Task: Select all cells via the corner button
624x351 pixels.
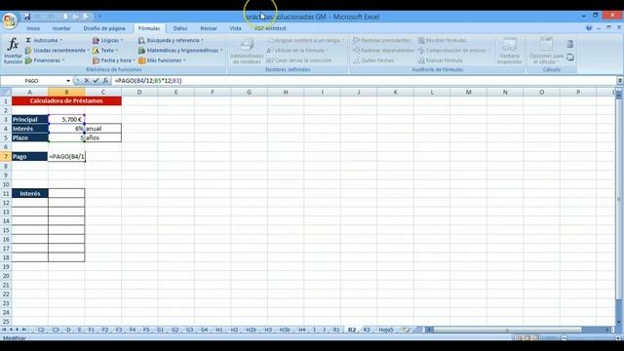Action: [x=6, y=93]
